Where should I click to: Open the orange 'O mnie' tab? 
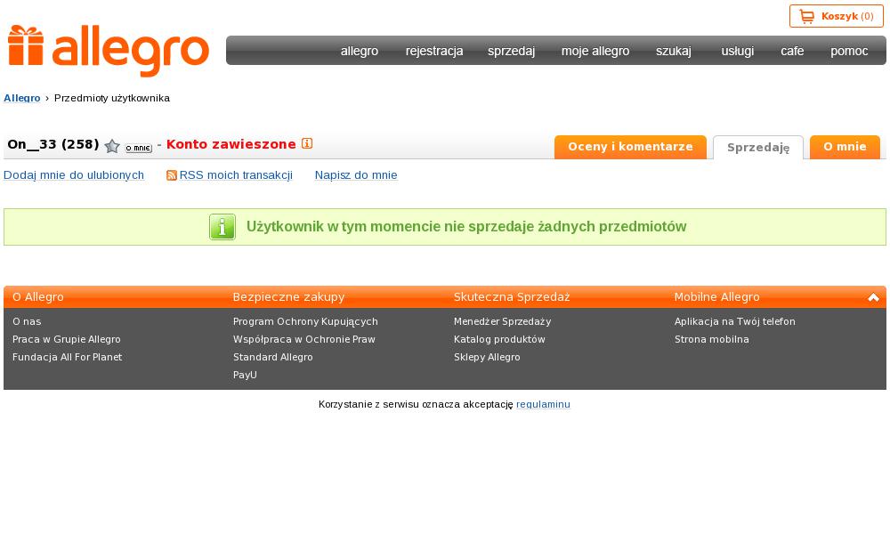(x=845, y=147)
